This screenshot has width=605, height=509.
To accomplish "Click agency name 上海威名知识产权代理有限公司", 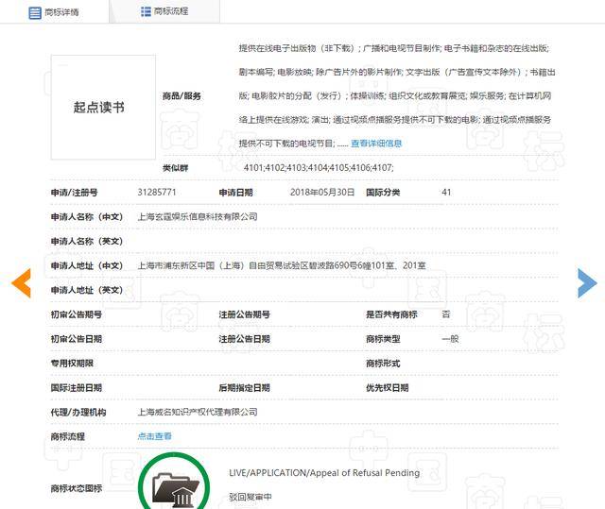I will [x=197, y=412].
